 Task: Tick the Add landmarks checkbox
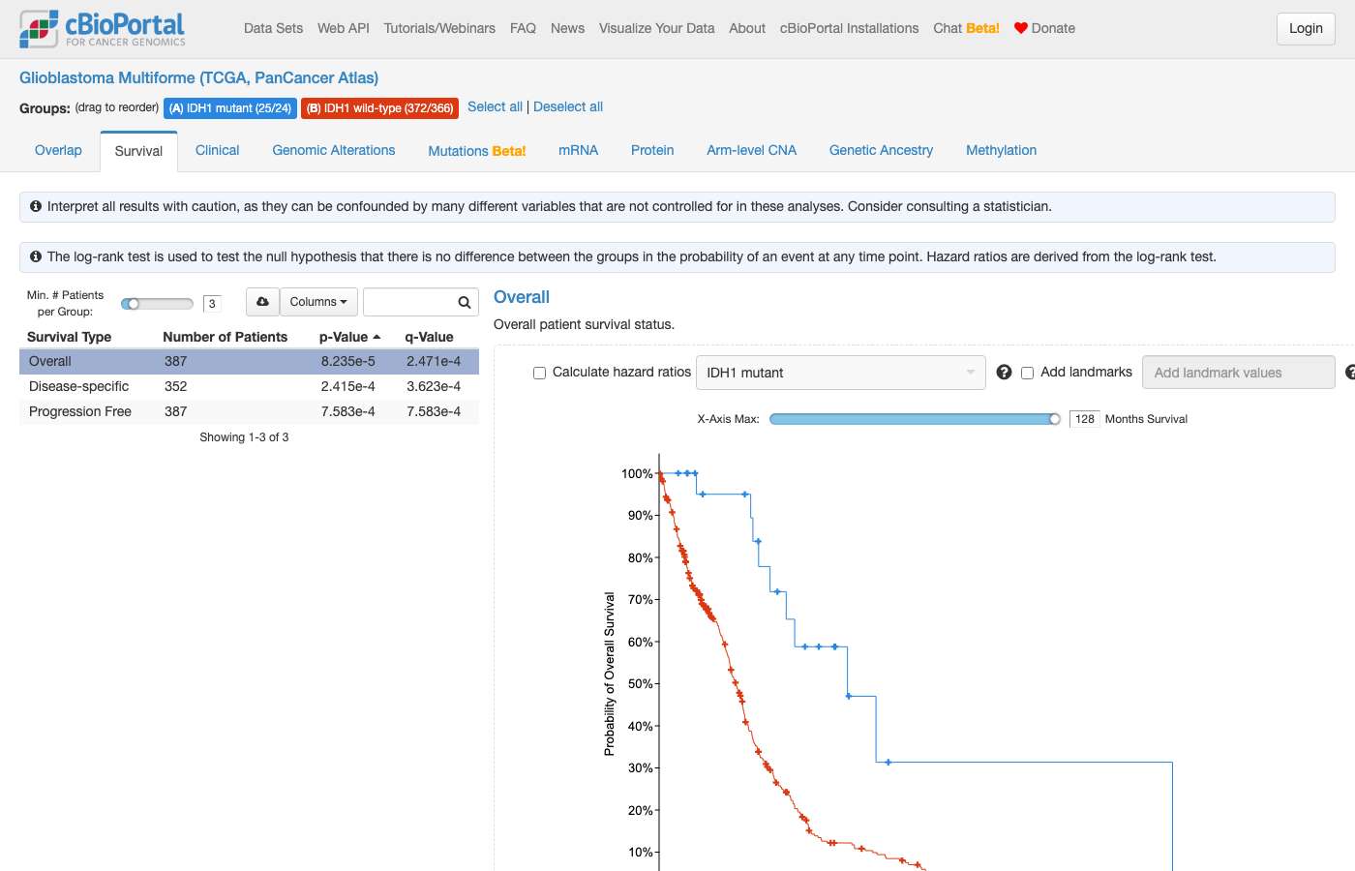(1028, 373)
